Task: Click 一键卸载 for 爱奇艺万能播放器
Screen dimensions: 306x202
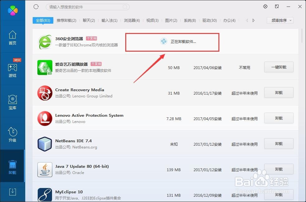Action: 279,67
